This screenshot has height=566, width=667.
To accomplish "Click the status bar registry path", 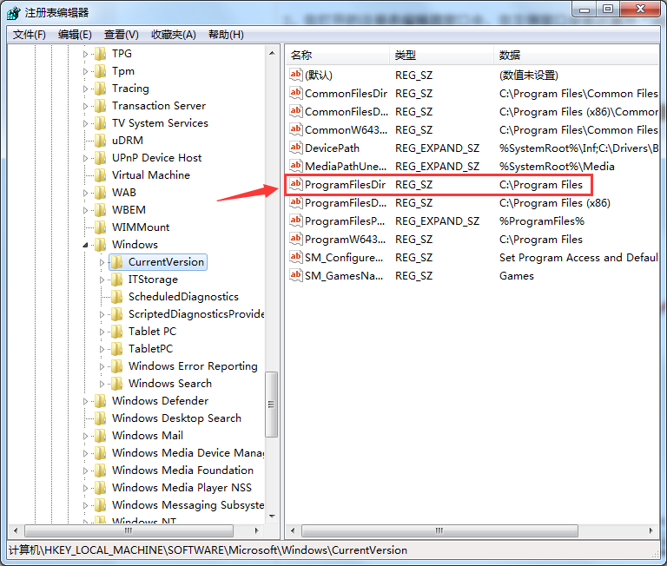I will pyautogui.click(x=208, y=550).
